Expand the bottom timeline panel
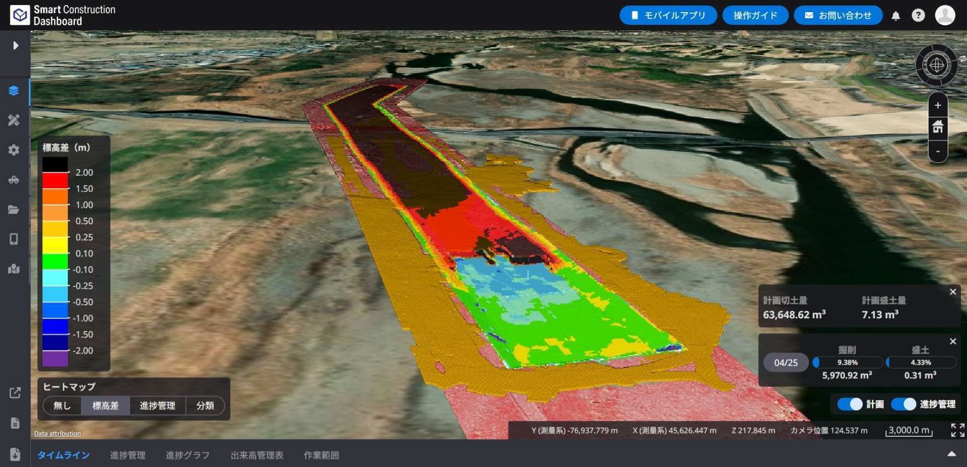This screenshot has height=467, width=967. [952, 454]
